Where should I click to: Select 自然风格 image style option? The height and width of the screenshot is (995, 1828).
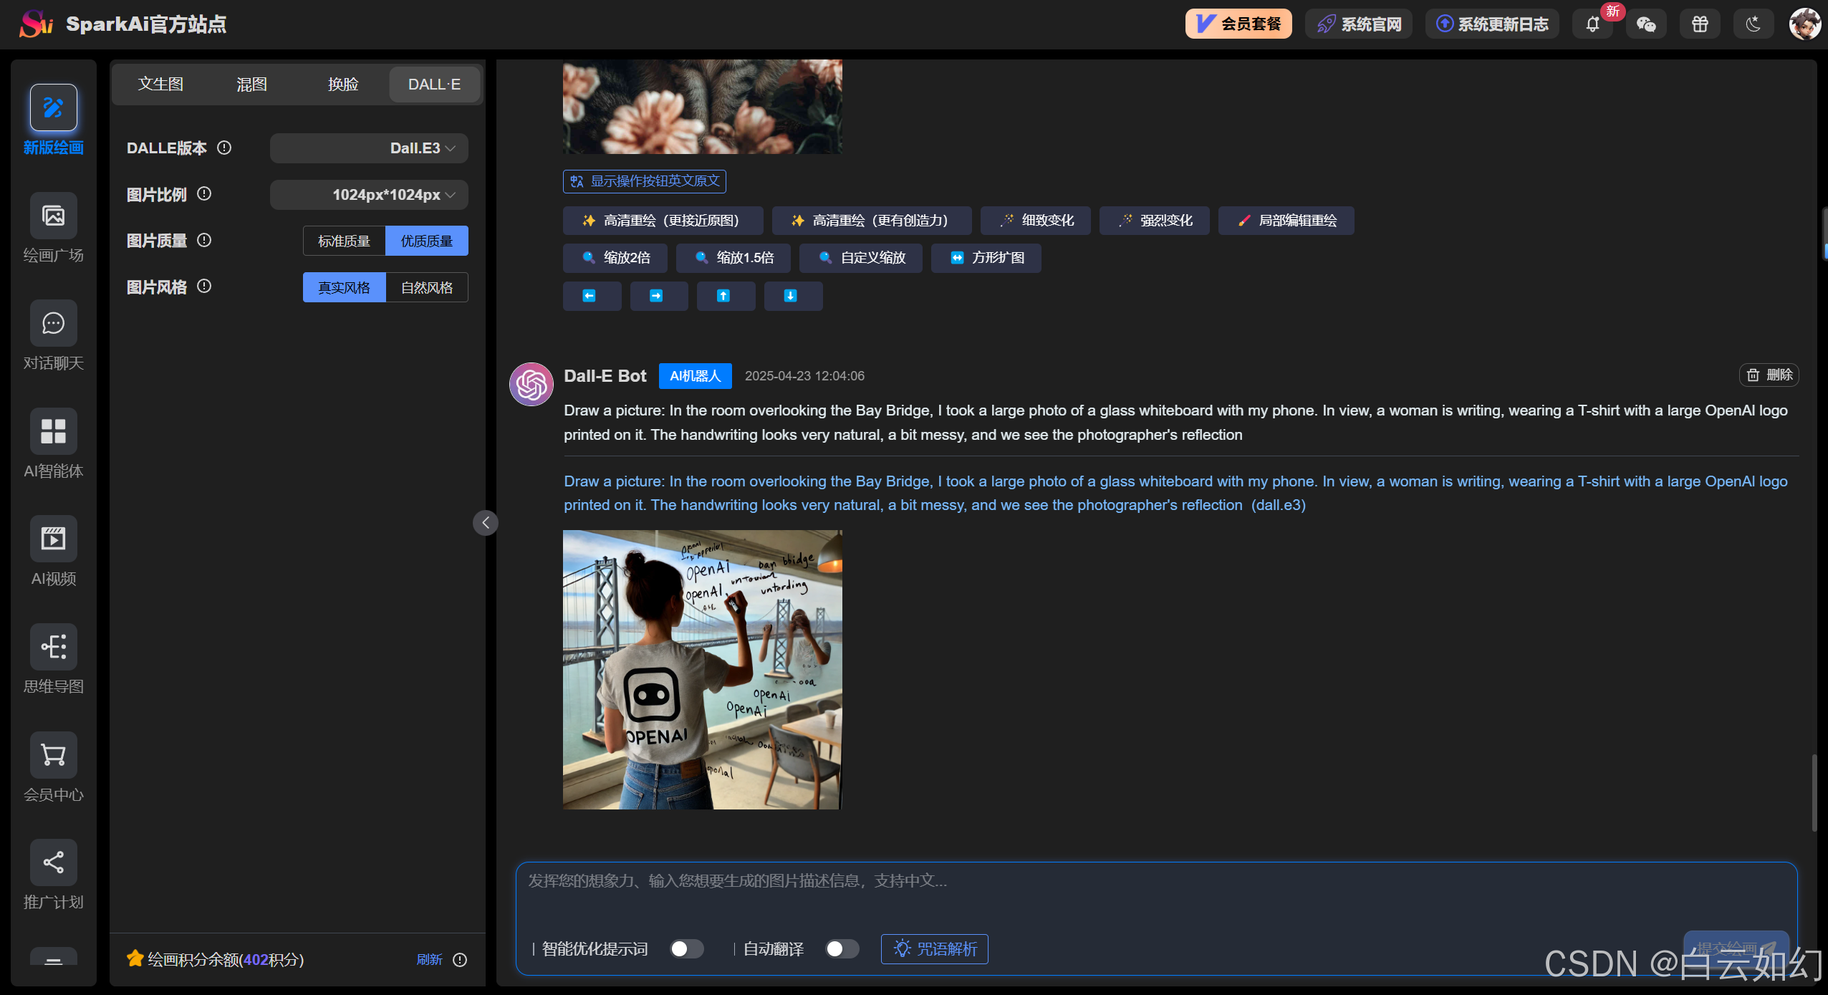(427, 287)
